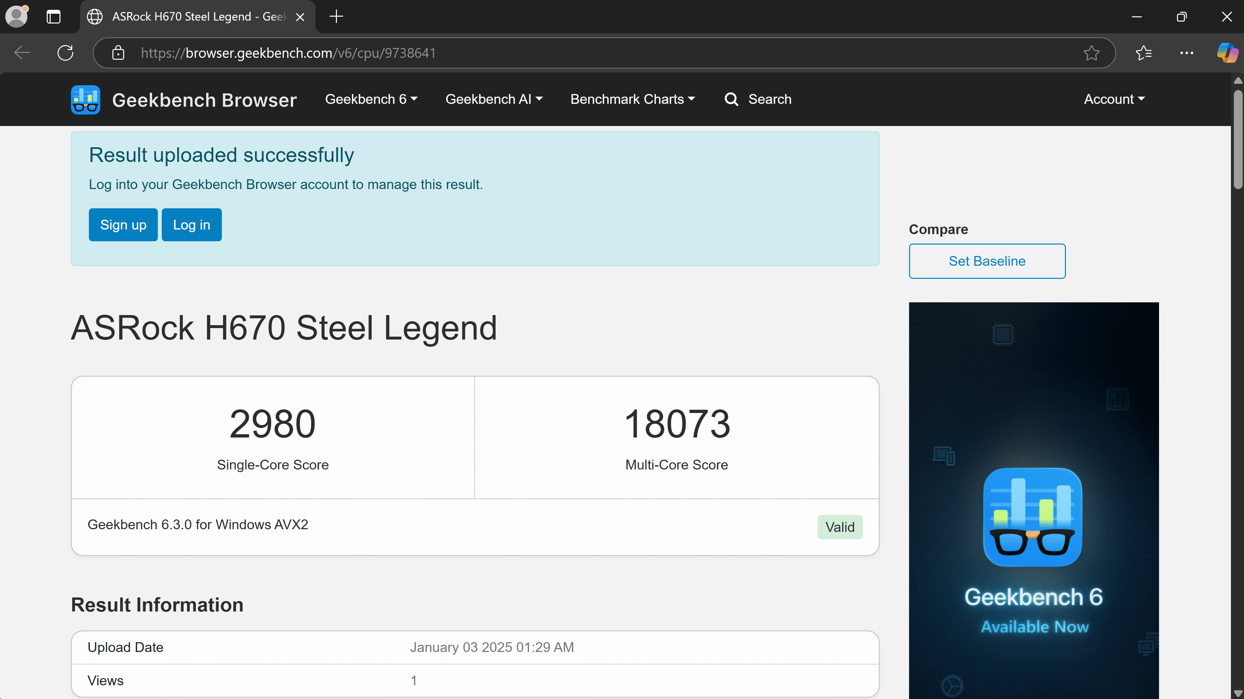1244x699 pixels.
Task: Add this page to favorites with the star icon
Action: pyautogui.click(x=1091, y=53)
